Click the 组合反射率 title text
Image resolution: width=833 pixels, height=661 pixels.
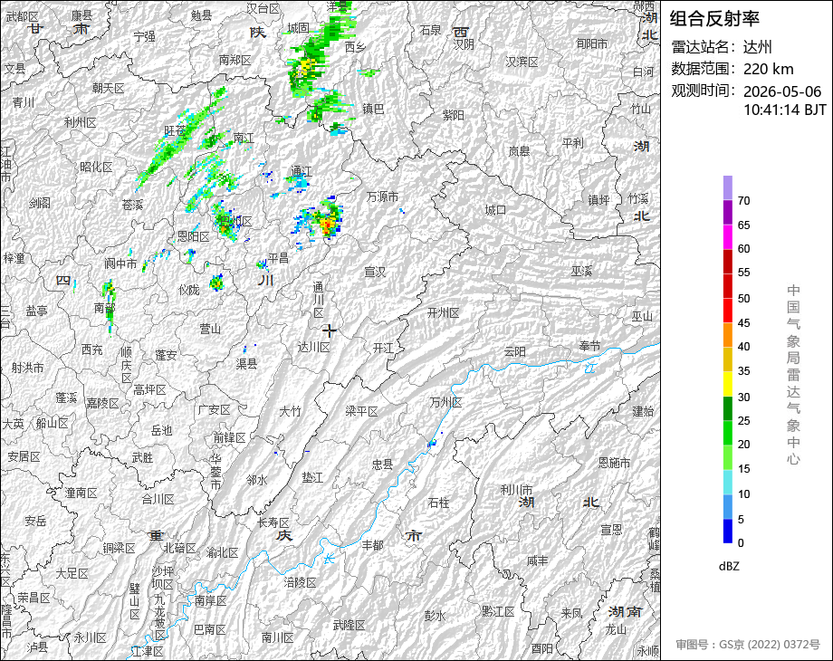tap(714, 19)
